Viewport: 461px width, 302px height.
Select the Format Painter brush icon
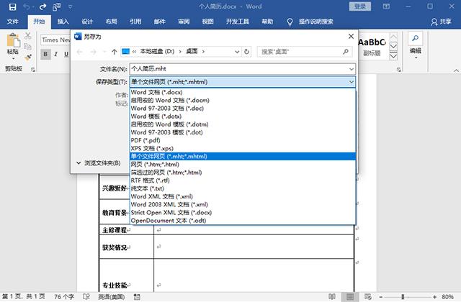(x=28, y=58)
